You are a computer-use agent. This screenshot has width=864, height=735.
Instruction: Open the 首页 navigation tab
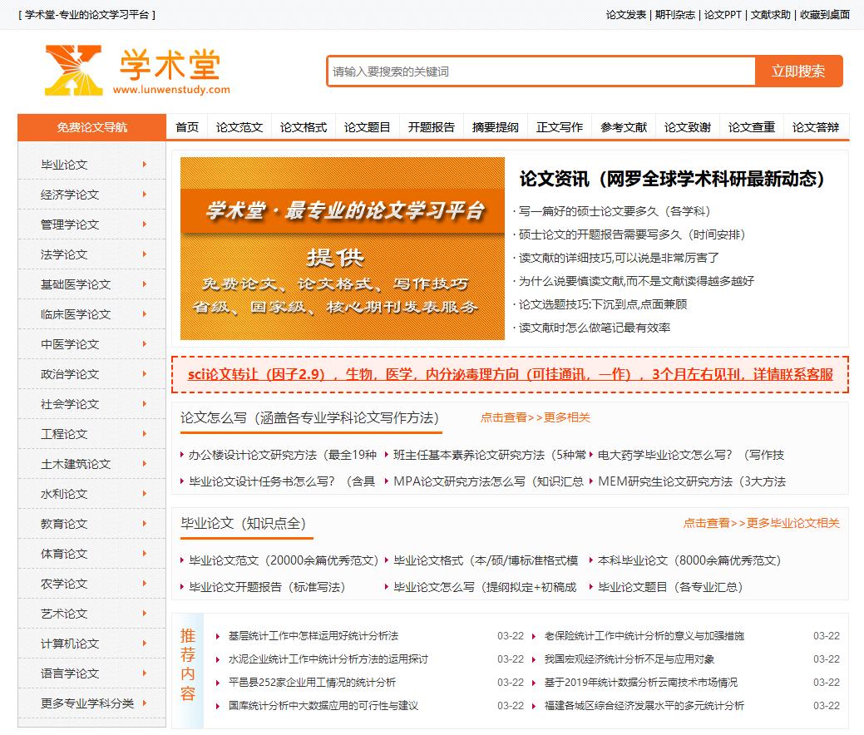click(186, 128)
